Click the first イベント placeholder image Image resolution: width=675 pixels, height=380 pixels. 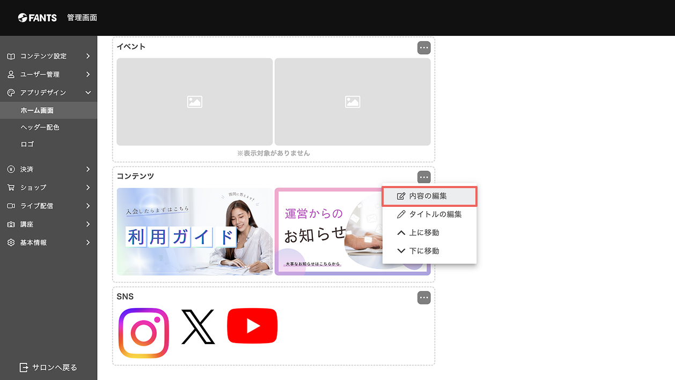tap(195, 102)
